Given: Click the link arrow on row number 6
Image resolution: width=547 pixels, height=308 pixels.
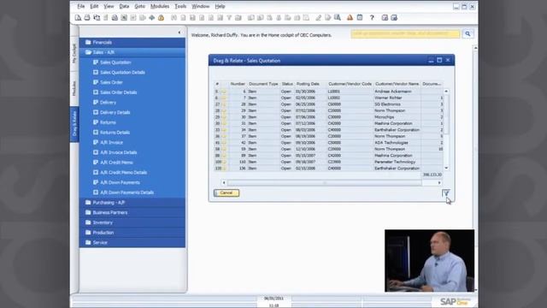Looking at the screenshot, I should point(224,92).
